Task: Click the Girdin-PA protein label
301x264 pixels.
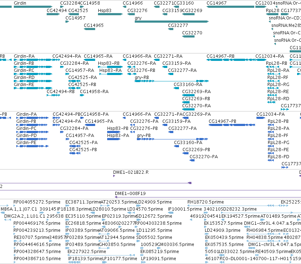Action: [x=27, y=114]
